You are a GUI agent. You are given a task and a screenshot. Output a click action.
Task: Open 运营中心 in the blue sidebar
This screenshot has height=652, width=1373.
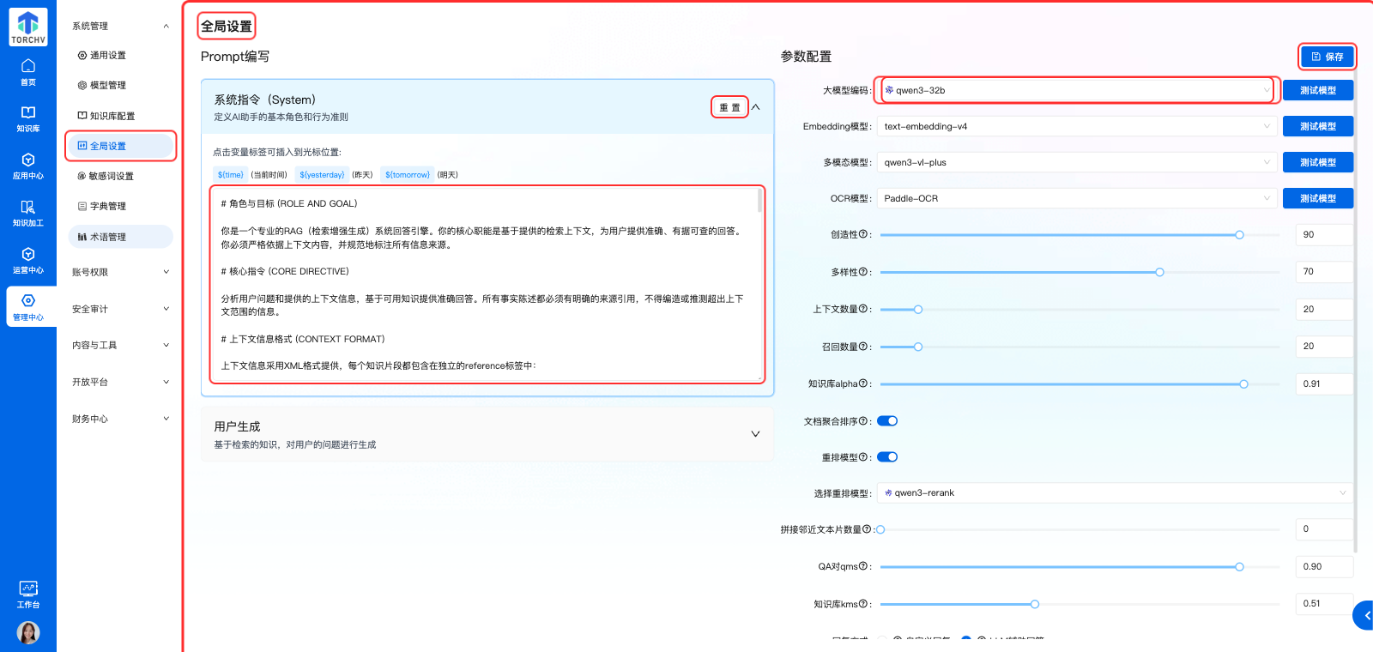tap(28, 261)
